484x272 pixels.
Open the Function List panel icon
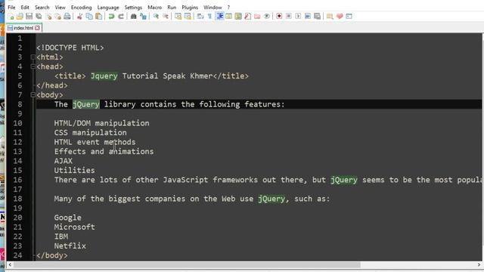coord(247,17)
